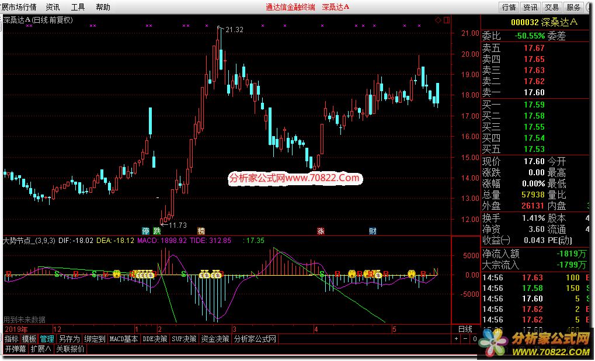The width and height of the screenshot is (595, 361).
Task: Click the 停 info marker under the chart
Action: pos(146,231)
